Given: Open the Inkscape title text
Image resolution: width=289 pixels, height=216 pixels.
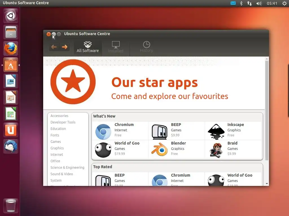Looking at the screenshot, I should pyautogui.click(x=236, y=125).
